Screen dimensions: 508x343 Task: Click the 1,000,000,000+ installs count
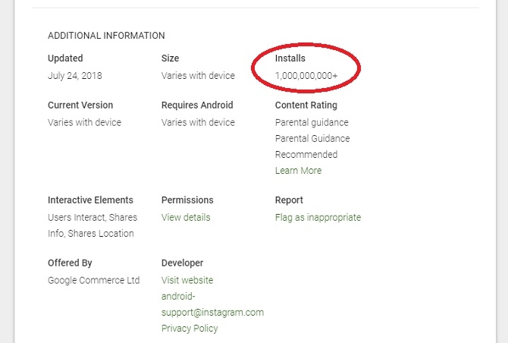click(x=306, y=76)
